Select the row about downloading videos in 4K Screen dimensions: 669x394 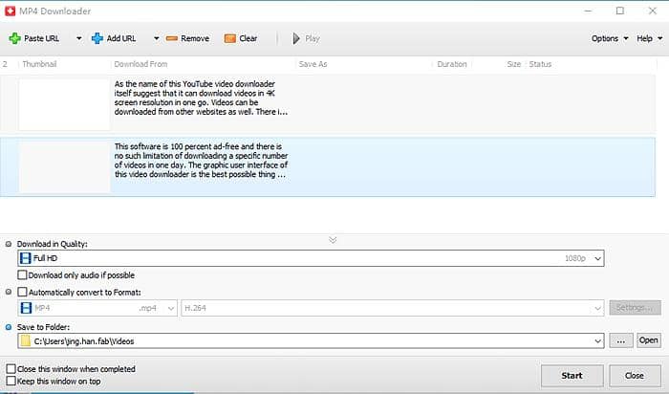328,104
